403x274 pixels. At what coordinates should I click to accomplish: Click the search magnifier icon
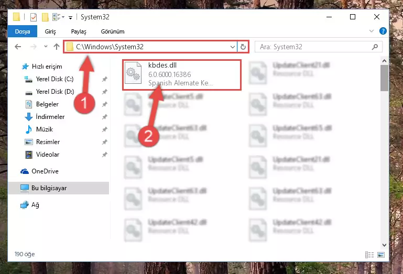click(x=375, y=47)
